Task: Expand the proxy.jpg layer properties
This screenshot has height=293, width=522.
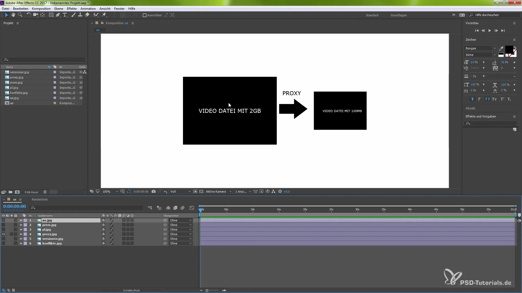Action: point(21,234)
